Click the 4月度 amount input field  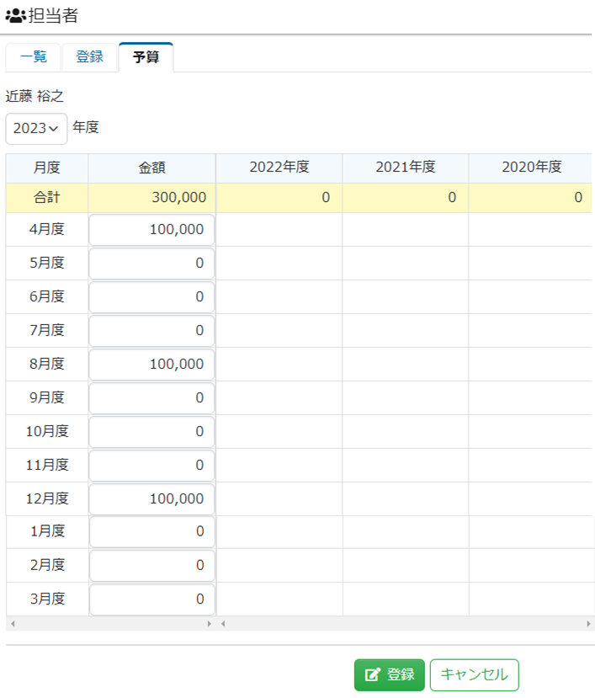pos(151,230)
